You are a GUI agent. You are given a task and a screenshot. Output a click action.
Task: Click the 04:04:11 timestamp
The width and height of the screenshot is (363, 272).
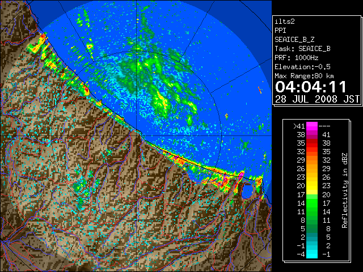[311, 87]
